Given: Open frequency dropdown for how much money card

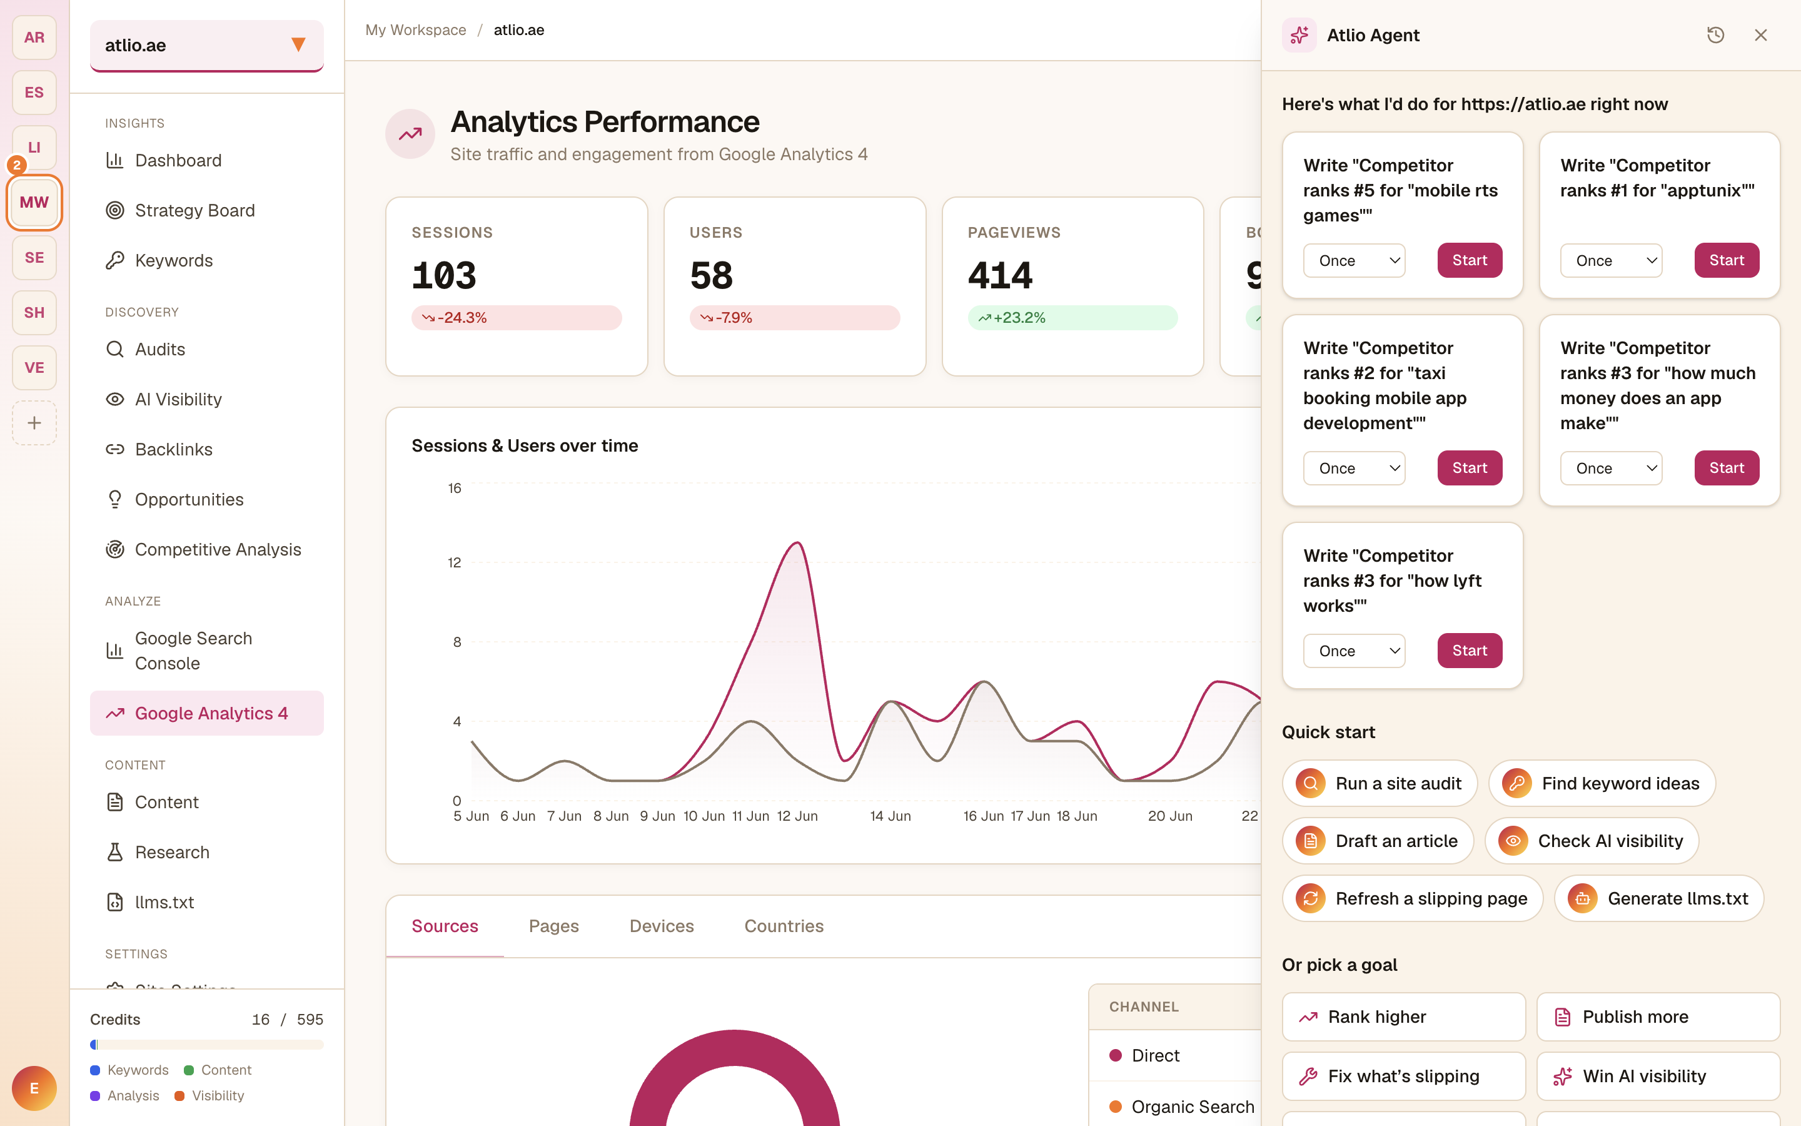Looking at the screenshot, I should 1612,469.
